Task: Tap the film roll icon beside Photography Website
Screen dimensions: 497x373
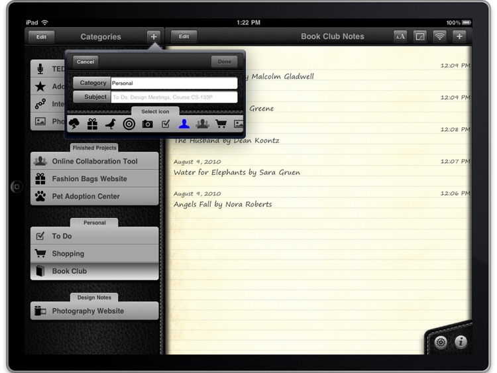Action: pos(40,311)
